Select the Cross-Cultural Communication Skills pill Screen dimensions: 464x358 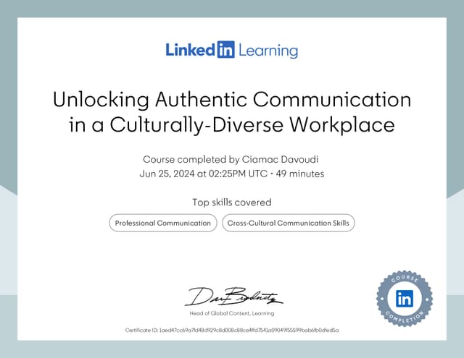point(289,223)
